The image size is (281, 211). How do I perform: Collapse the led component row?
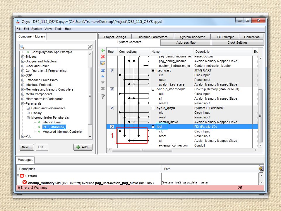click(x=153, y=127)
